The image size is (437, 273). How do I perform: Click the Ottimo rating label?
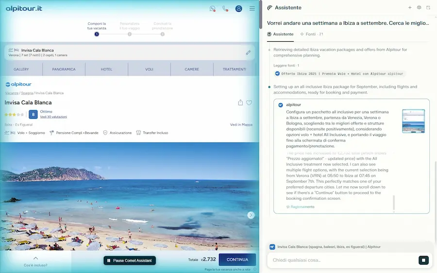click(x=46, y=112)
